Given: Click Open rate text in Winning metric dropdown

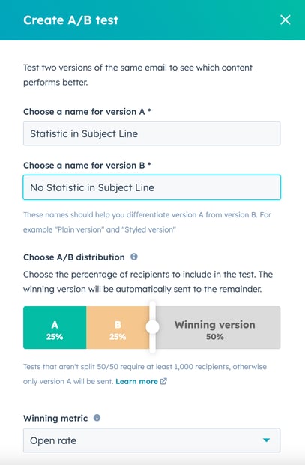Looking at the screenshot, I should (x=53, y=440).
